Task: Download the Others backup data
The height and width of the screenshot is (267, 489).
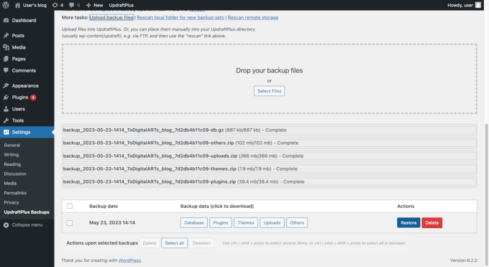Action: (x=297, y=223)
